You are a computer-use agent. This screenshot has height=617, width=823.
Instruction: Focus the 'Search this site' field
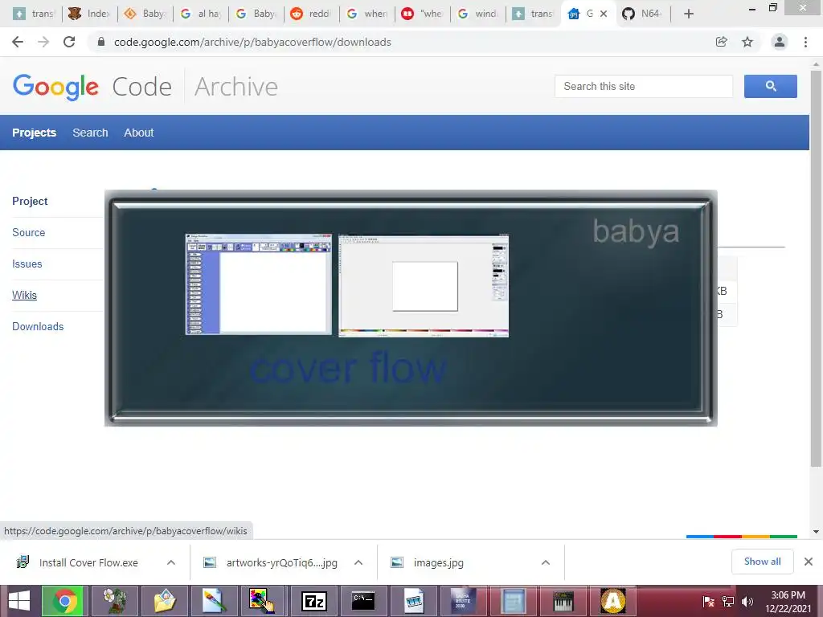pos(644,86)
